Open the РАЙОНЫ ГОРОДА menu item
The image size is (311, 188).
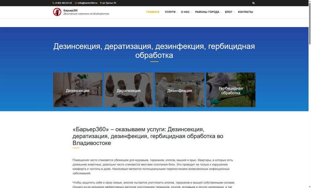pyautogui.click(x=207, y=12)
